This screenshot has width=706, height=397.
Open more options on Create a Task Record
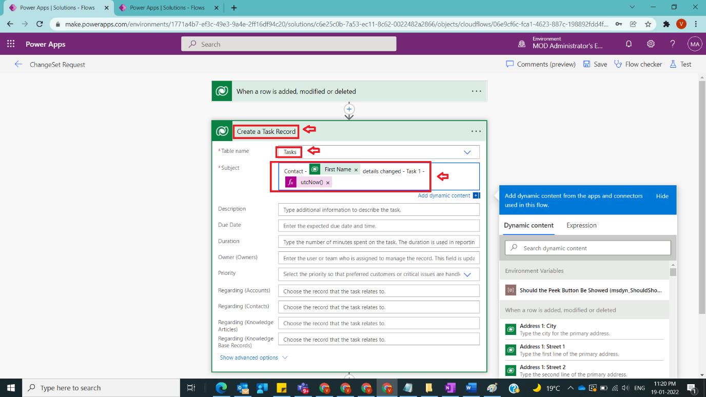(476, 131)
